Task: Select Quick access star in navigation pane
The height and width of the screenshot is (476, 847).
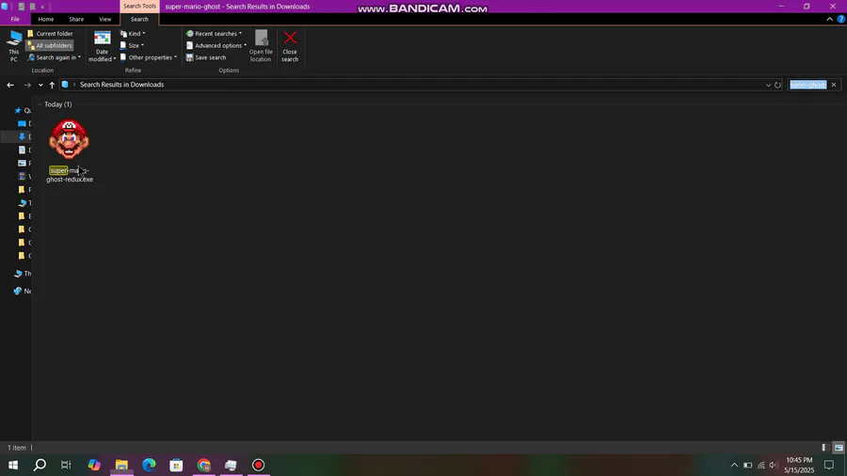Action: [x=18, y=110]
